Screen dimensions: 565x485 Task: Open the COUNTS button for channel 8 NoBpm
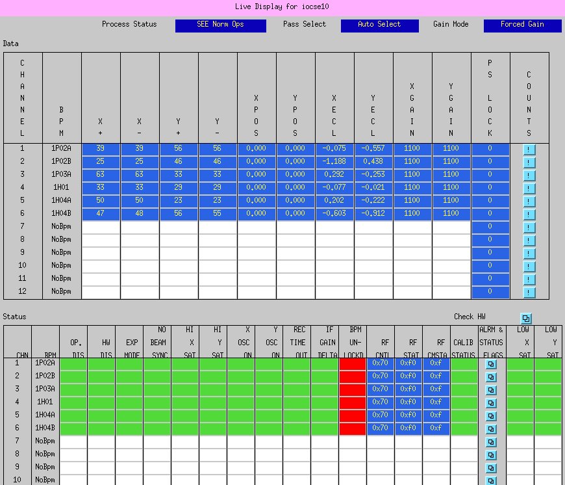point(529,240)
